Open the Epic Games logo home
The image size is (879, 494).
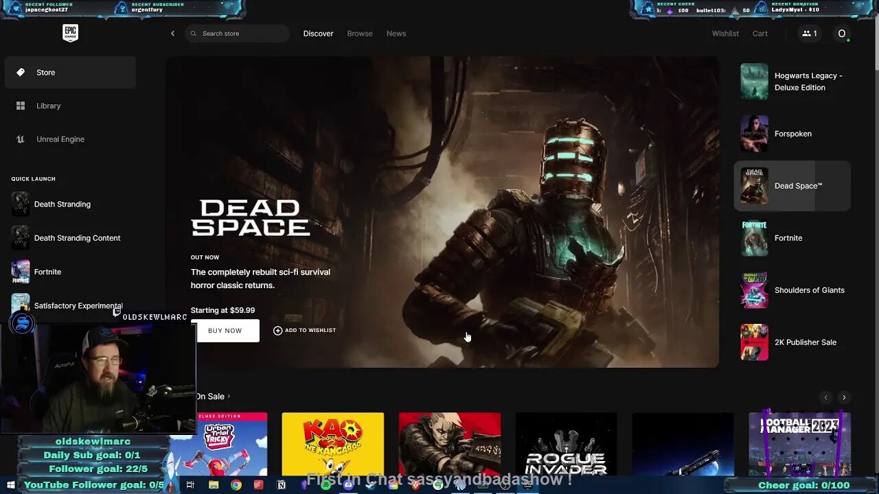pos(70,33)
